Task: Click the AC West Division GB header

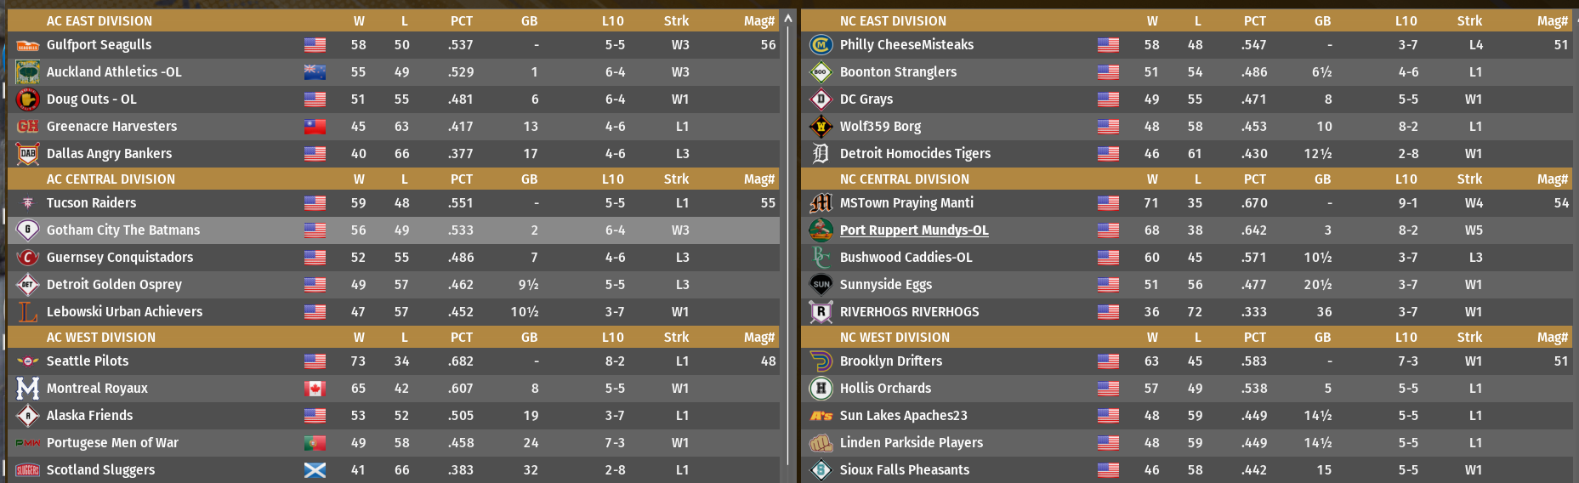Action: 529,338
